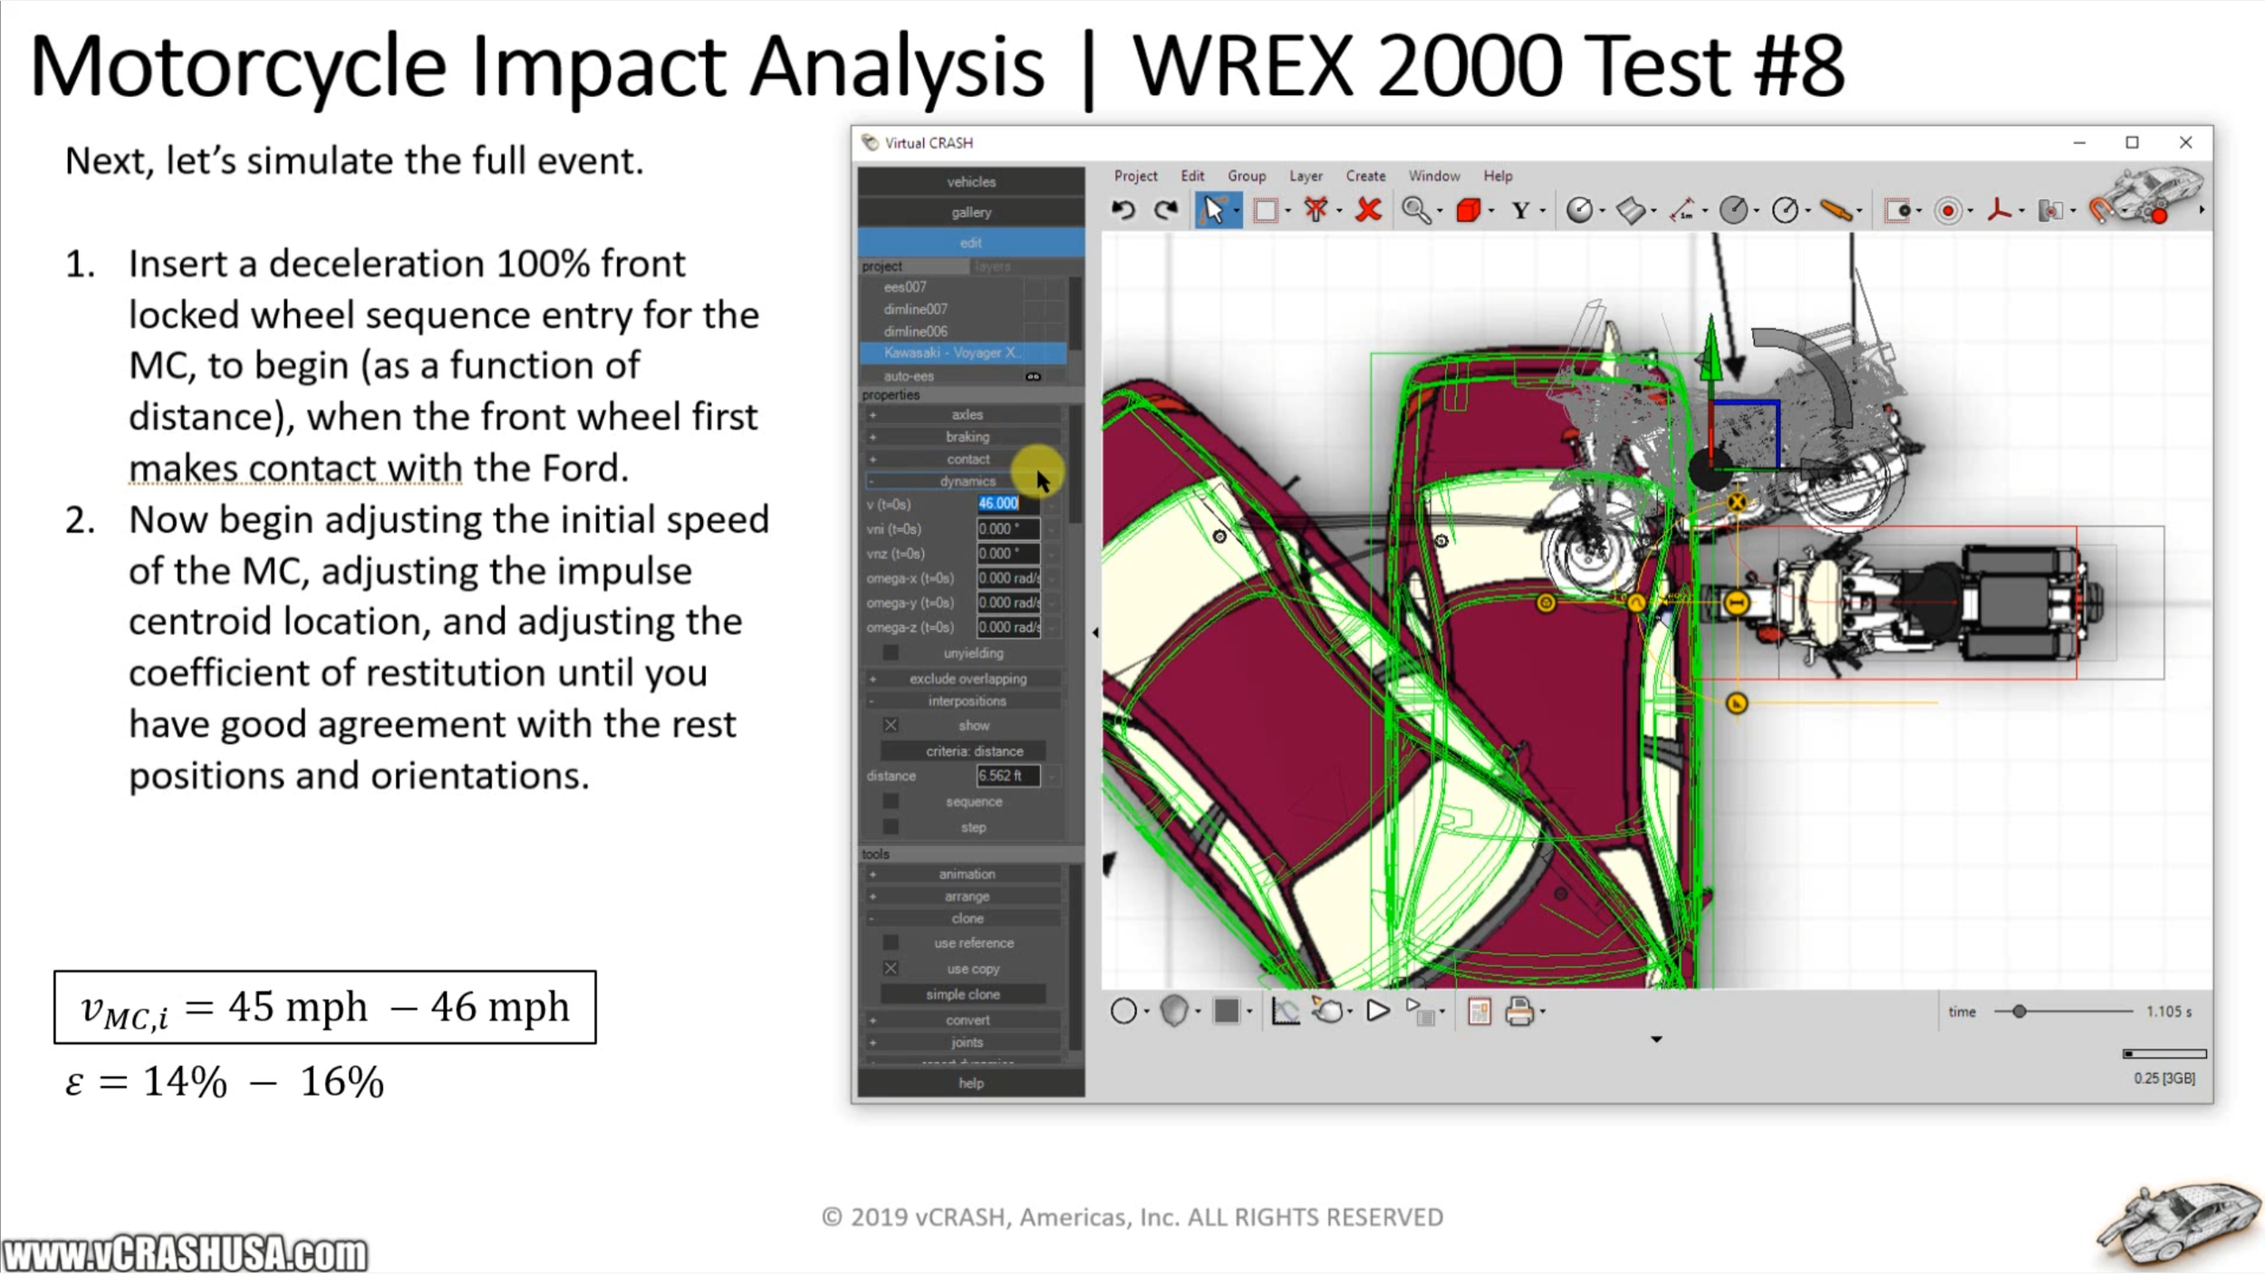
Task: Enable the sequence checkbox
Action: 891,802
